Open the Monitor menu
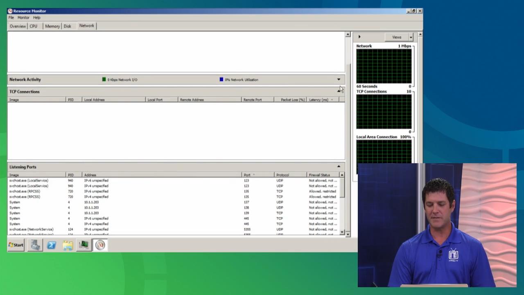 pos(23,18)
